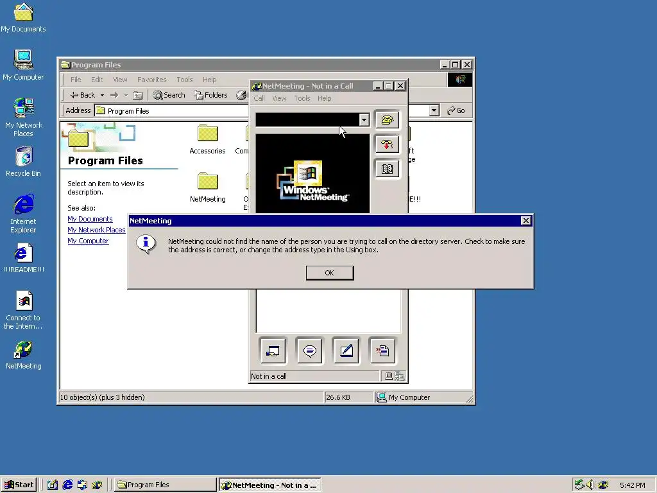This screenshot has width=657, height=493.
Task: Click the 'Not in a call' status text
Action: click(269, 376)
